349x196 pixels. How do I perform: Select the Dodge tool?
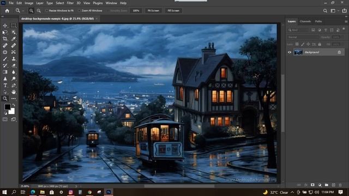tap(14, 78)
